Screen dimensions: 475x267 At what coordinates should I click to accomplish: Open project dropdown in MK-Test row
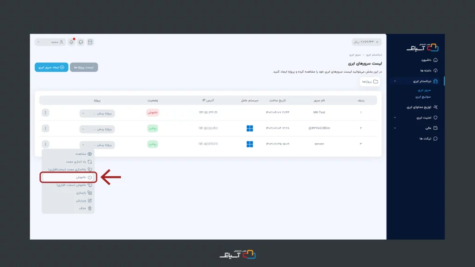(x=97, y=113)
